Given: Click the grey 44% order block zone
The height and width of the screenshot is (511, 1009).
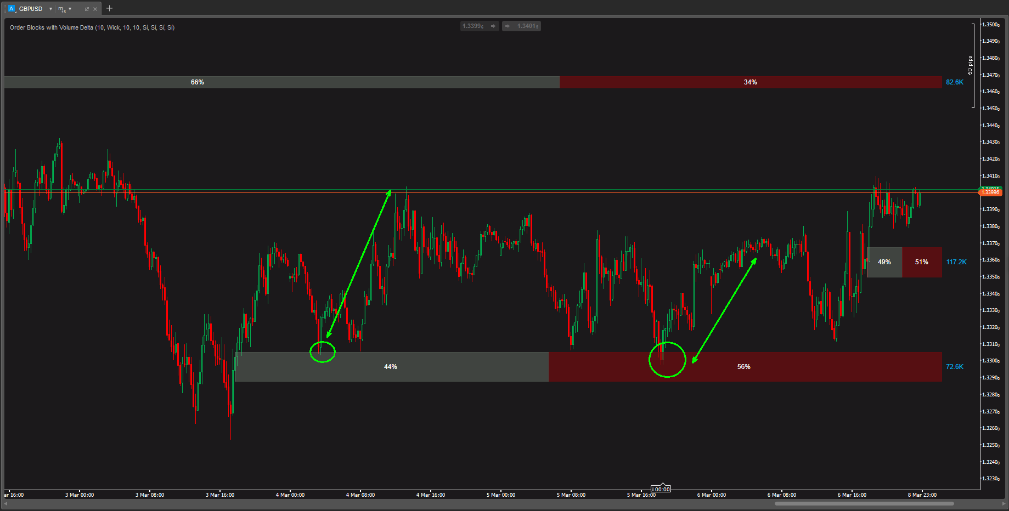Looking at the screenshot, I should tap(391, 367).
